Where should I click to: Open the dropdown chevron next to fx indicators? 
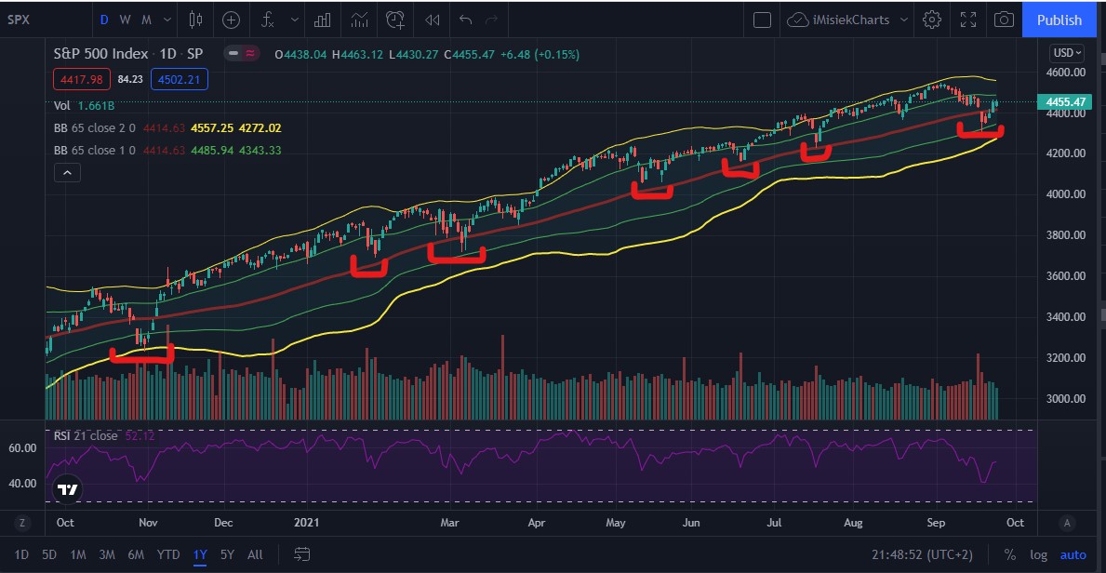coord(295,20)
